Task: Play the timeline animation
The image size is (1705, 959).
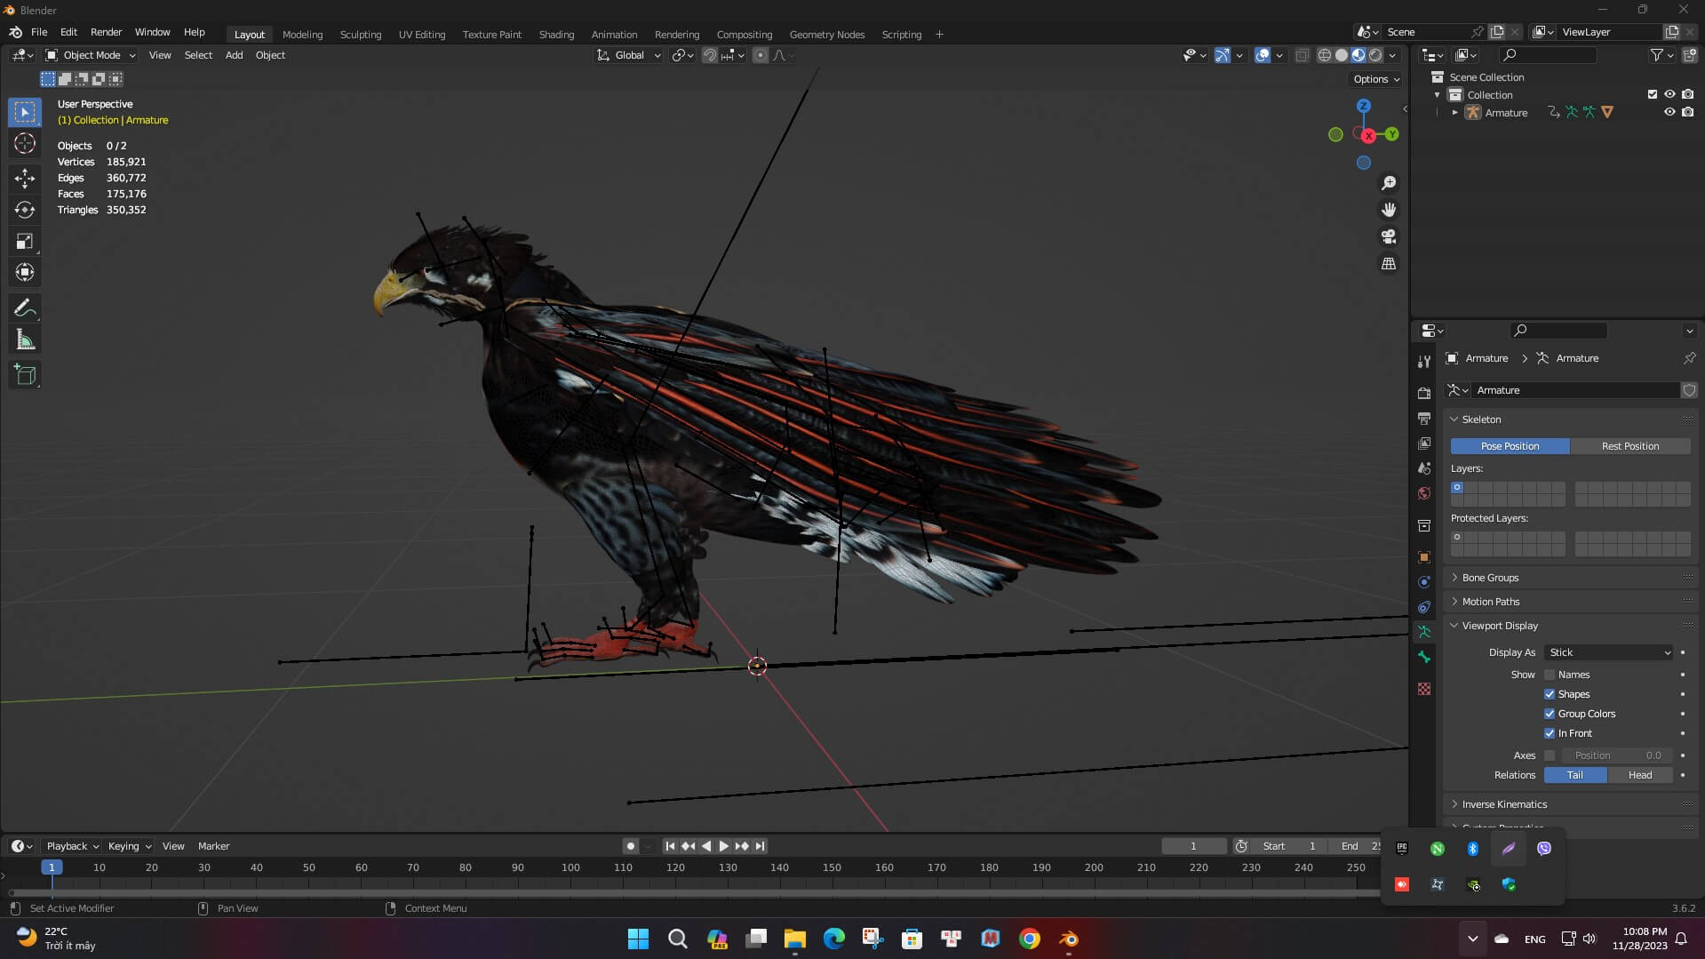Action: click(x=724, y=846)
